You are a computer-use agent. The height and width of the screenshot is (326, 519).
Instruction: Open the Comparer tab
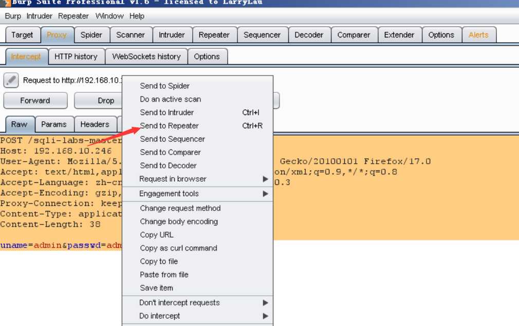[354, 35]
